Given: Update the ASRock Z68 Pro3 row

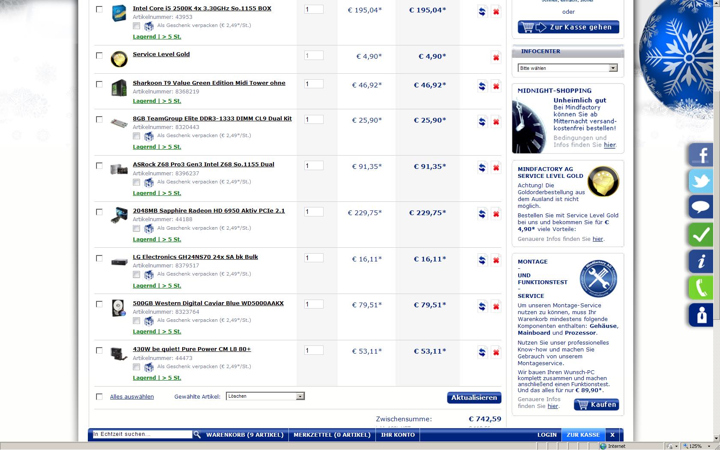Looking at the screenshot, I should pyautogui.click(x=482, y=168).
